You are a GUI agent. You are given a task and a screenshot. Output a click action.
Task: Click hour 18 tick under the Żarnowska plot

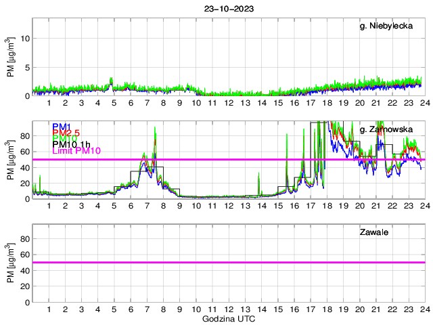[x=327, y=206]
